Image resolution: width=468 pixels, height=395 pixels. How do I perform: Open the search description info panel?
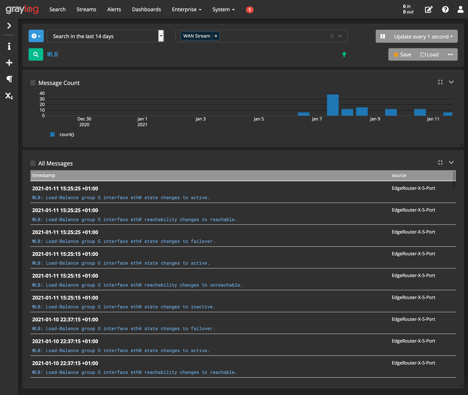click(x=9, y=46)
